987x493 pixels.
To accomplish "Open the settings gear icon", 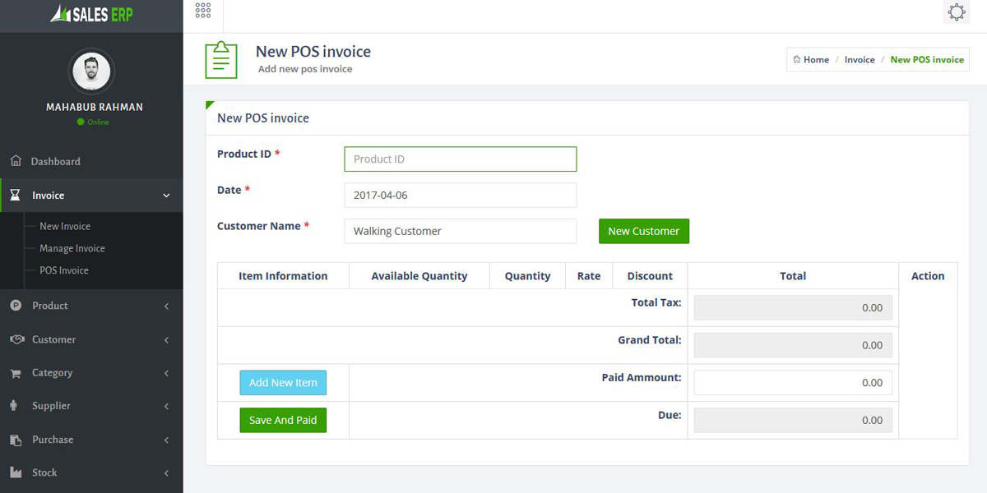I will pos(956,12).
